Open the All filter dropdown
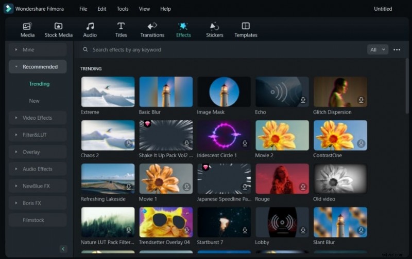 (377, 50)
